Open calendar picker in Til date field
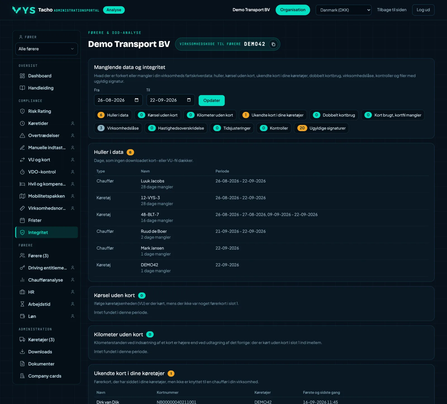This screenshot has width=447, height=404. coord(189,100)
